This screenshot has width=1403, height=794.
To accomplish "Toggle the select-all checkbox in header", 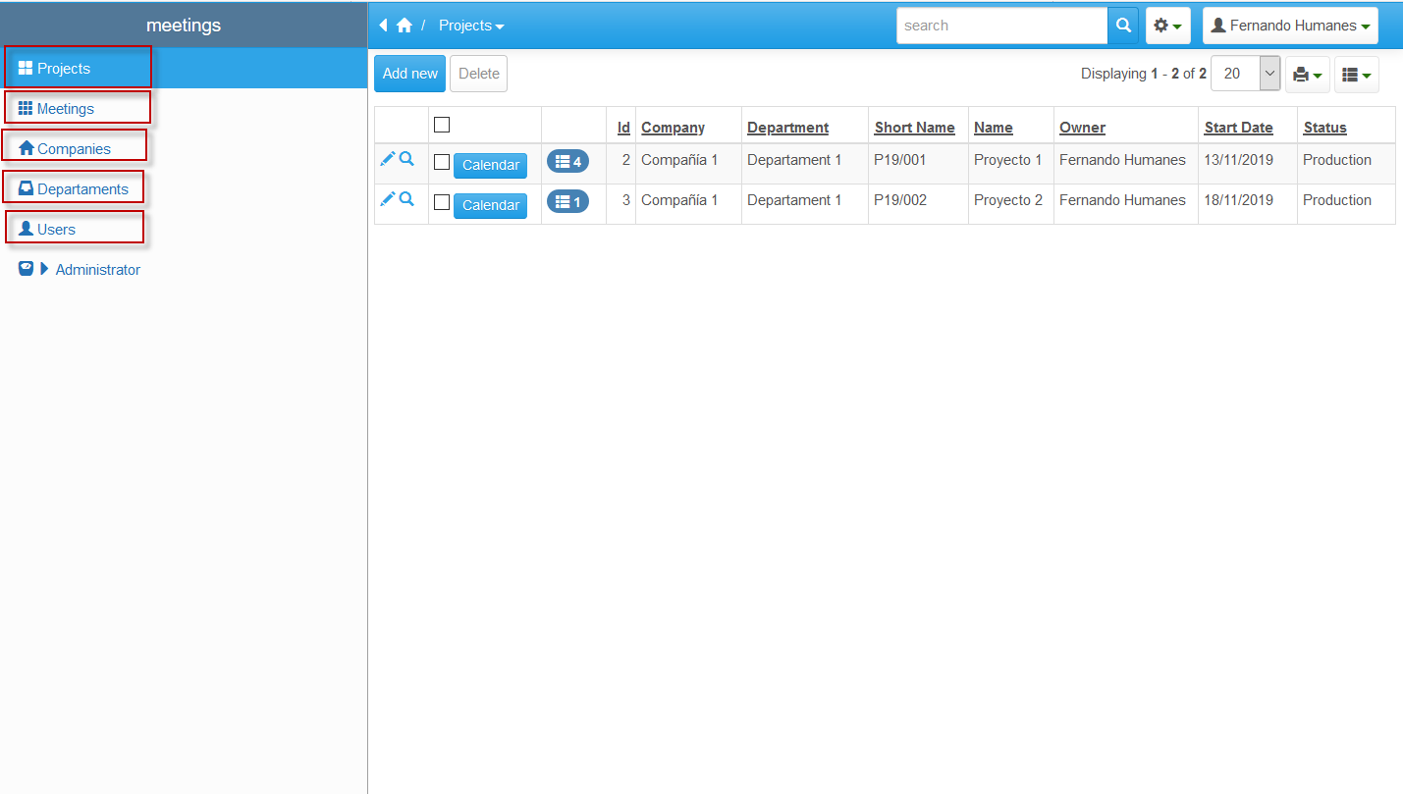I will pos(442,125).
